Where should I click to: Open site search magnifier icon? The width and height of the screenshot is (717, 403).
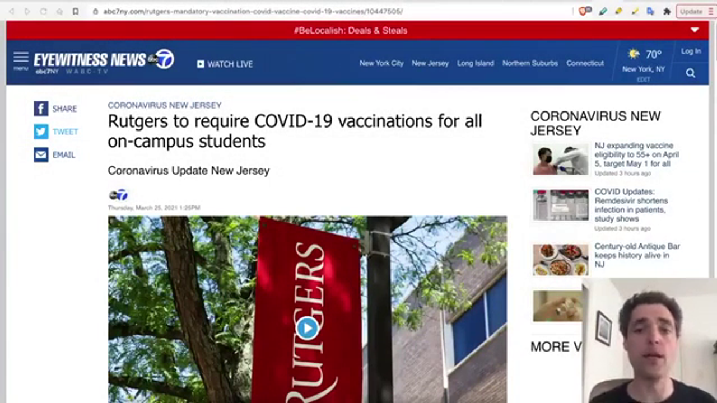(x=690, y=73)
